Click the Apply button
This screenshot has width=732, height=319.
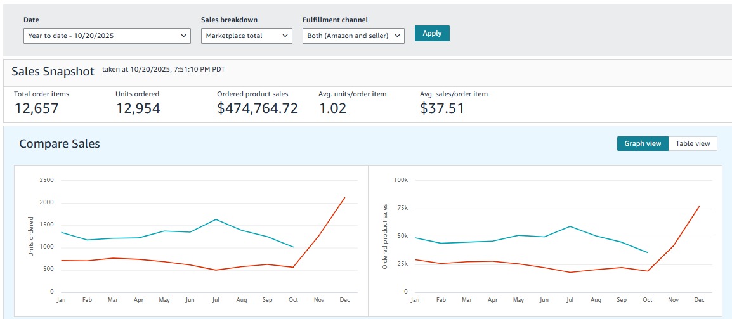click(x=432, y=34)
